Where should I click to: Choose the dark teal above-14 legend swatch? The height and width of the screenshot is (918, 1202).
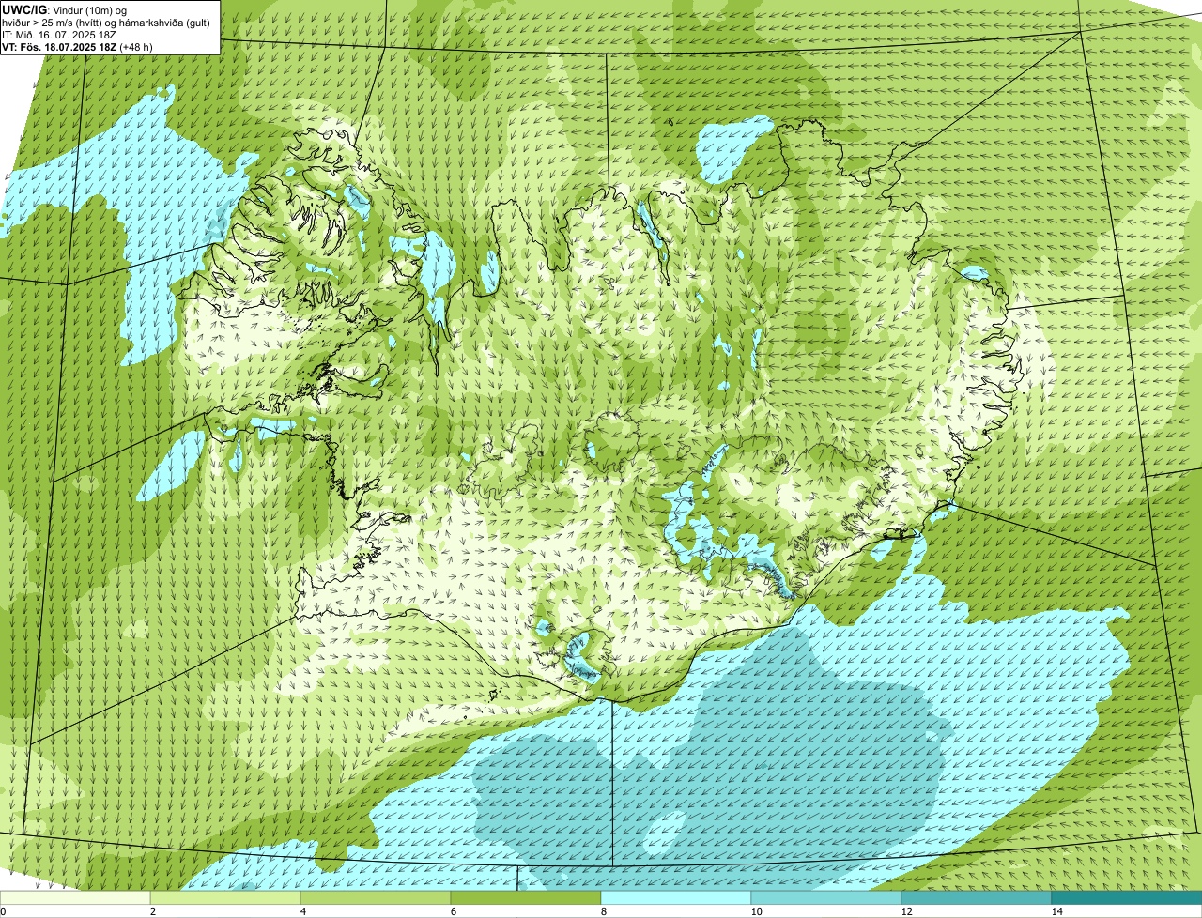(x=1127, y=897)
